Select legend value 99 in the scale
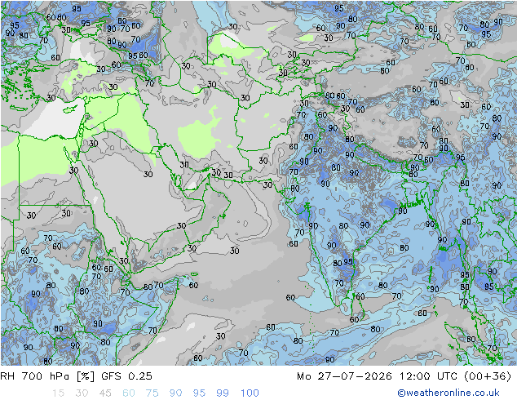This screenshot has height=400, width=517. [223, 393]
